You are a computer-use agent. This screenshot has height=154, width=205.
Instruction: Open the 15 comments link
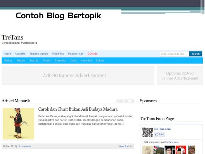tap(24, 146)
